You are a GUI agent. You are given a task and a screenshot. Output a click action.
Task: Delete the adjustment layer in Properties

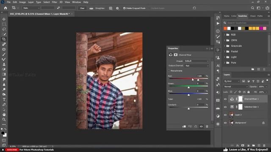coord(207,127)
